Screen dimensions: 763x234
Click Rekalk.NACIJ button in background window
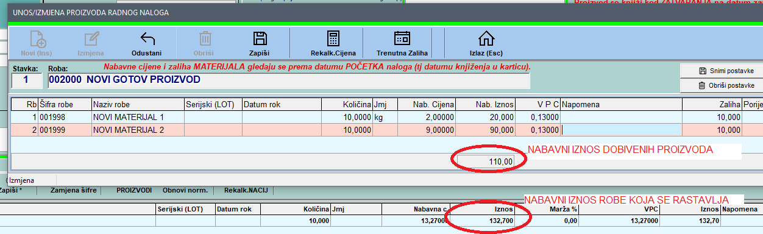(x=246, y=191)
